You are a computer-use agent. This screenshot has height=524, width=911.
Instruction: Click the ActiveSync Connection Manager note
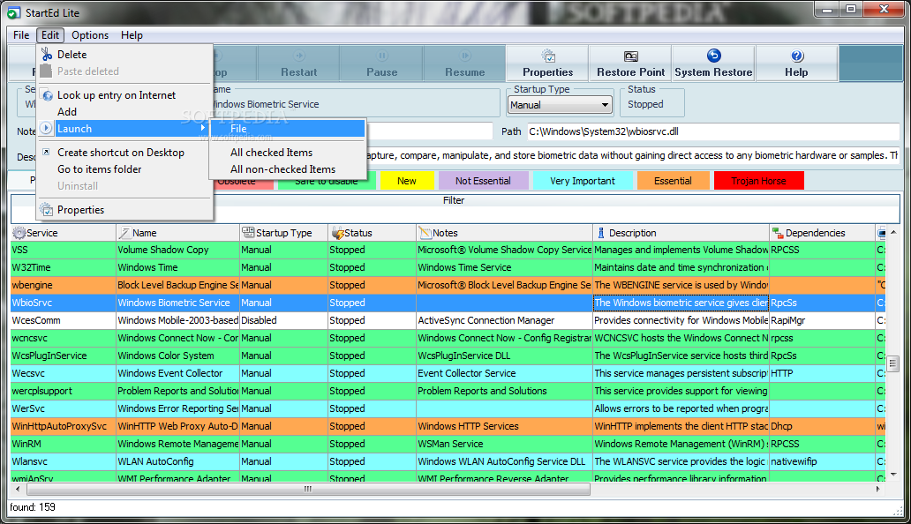[x=504, y=320]
